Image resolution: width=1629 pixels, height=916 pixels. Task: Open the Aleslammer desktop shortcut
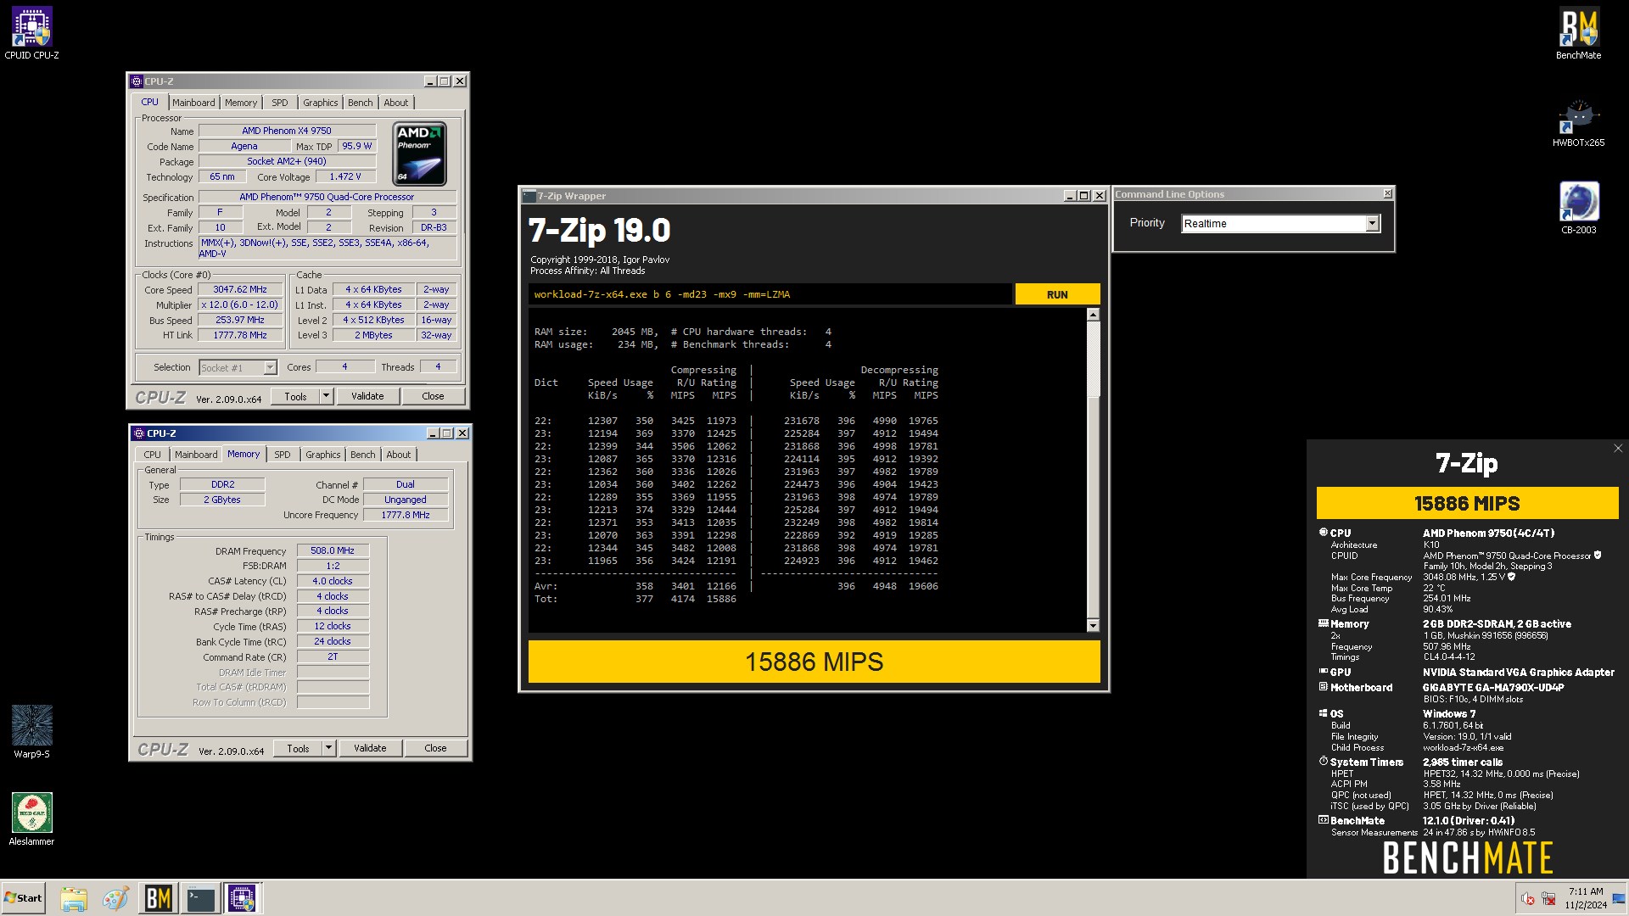31,818
